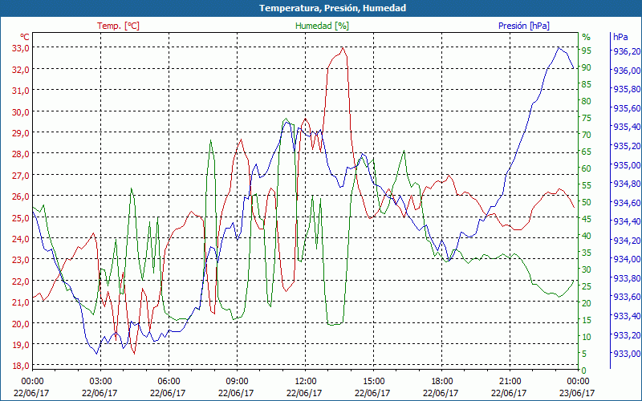Click the "934,60" pressure axis value
Viewport: 642px width, 401px height.
click(627, 203)
